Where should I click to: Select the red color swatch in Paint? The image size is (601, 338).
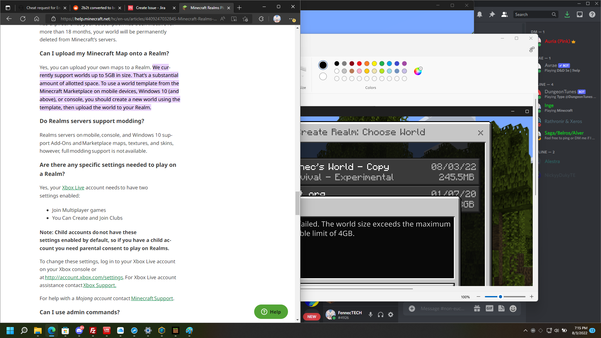coord(359,64)
